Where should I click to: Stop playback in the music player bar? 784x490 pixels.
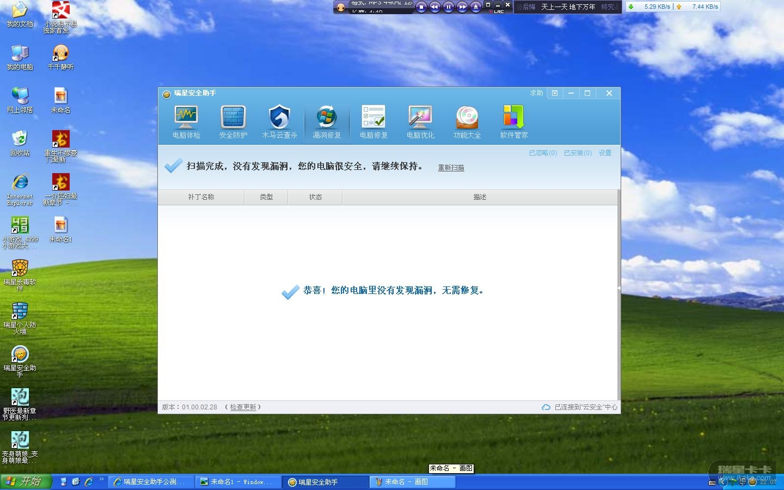click(x=421, y=7)
